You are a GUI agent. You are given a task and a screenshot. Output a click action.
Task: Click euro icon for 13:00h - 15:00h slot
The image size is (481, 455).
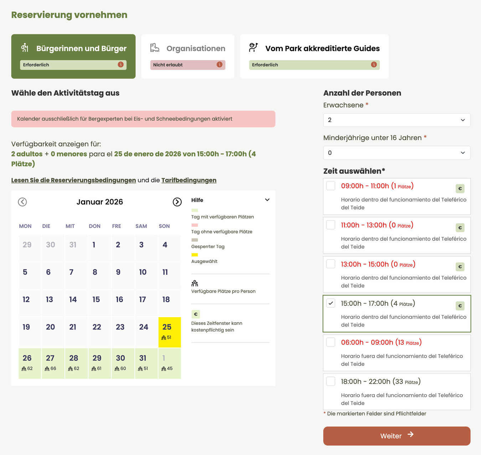coord(460,267)
